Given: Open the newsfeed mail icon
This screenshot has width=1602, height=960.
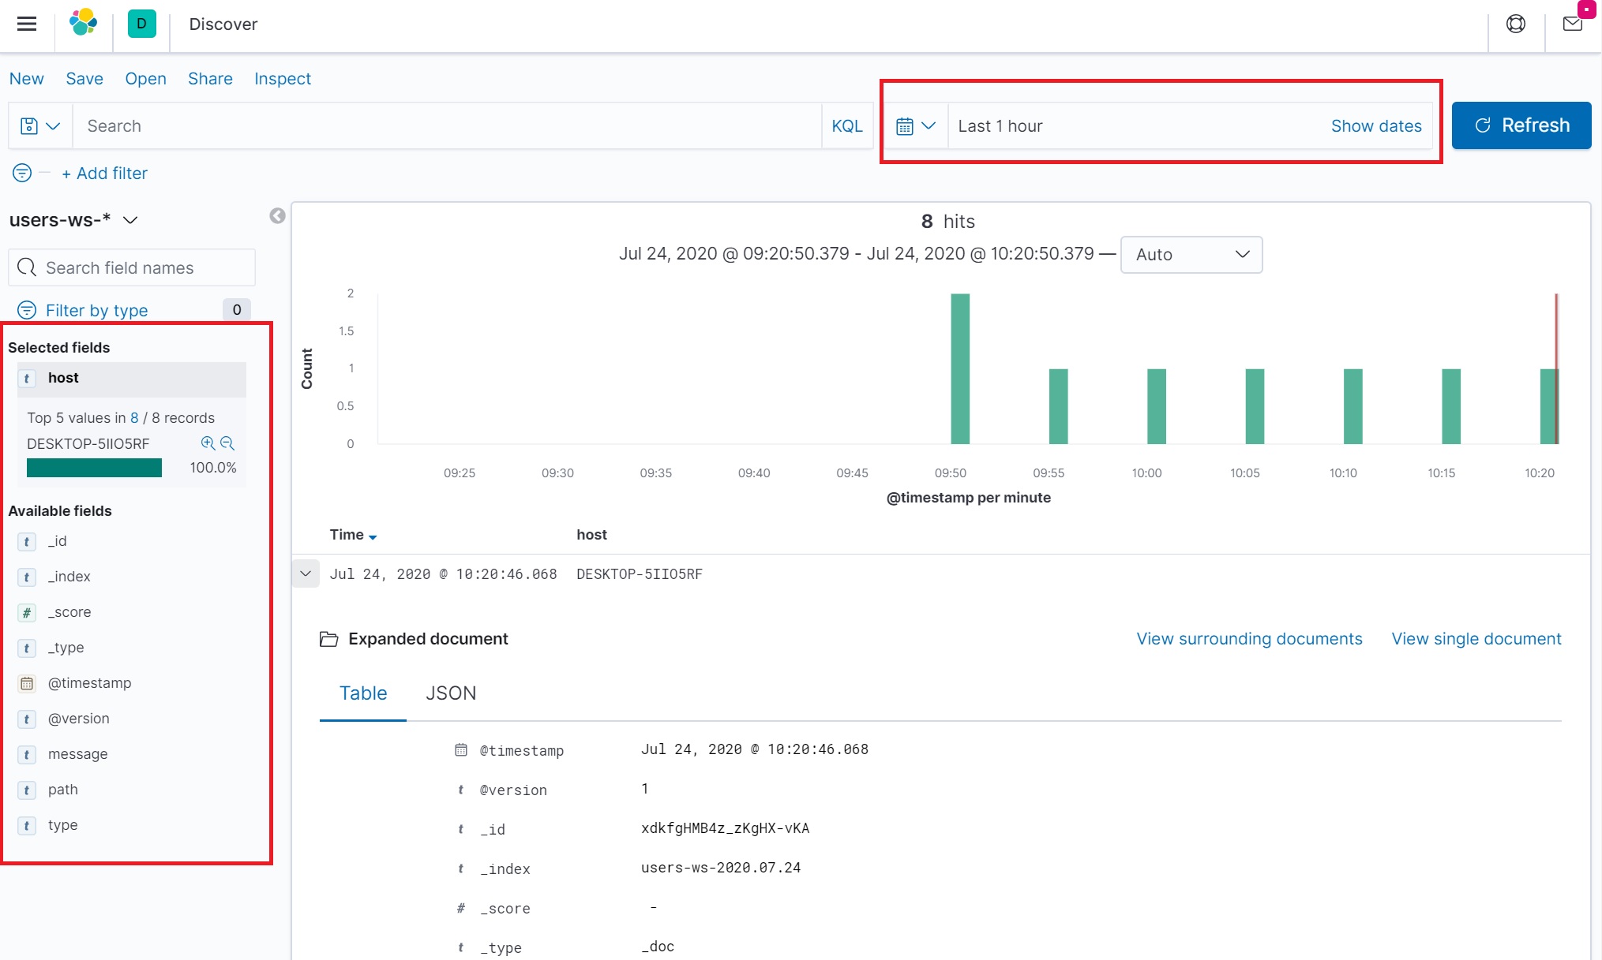Looking at the screenshot, I should point(1572,24).
